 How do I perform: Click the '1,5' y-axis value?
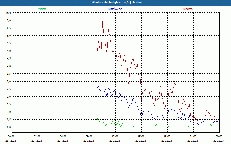point(9,104)
